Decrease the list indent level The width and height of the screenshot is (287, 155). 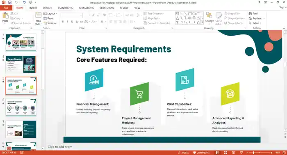click(127, 15)
